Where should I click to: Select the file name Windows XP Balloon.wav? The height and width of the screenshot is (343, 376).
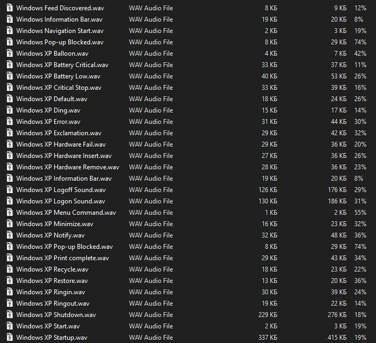[52, 53]
